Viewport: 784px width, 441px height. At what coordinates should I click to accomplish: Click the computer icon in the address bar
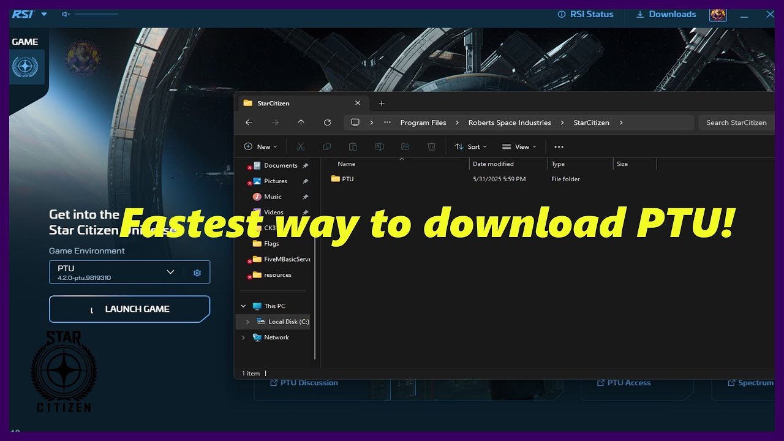pyautogui.click(x=355, y=123)
